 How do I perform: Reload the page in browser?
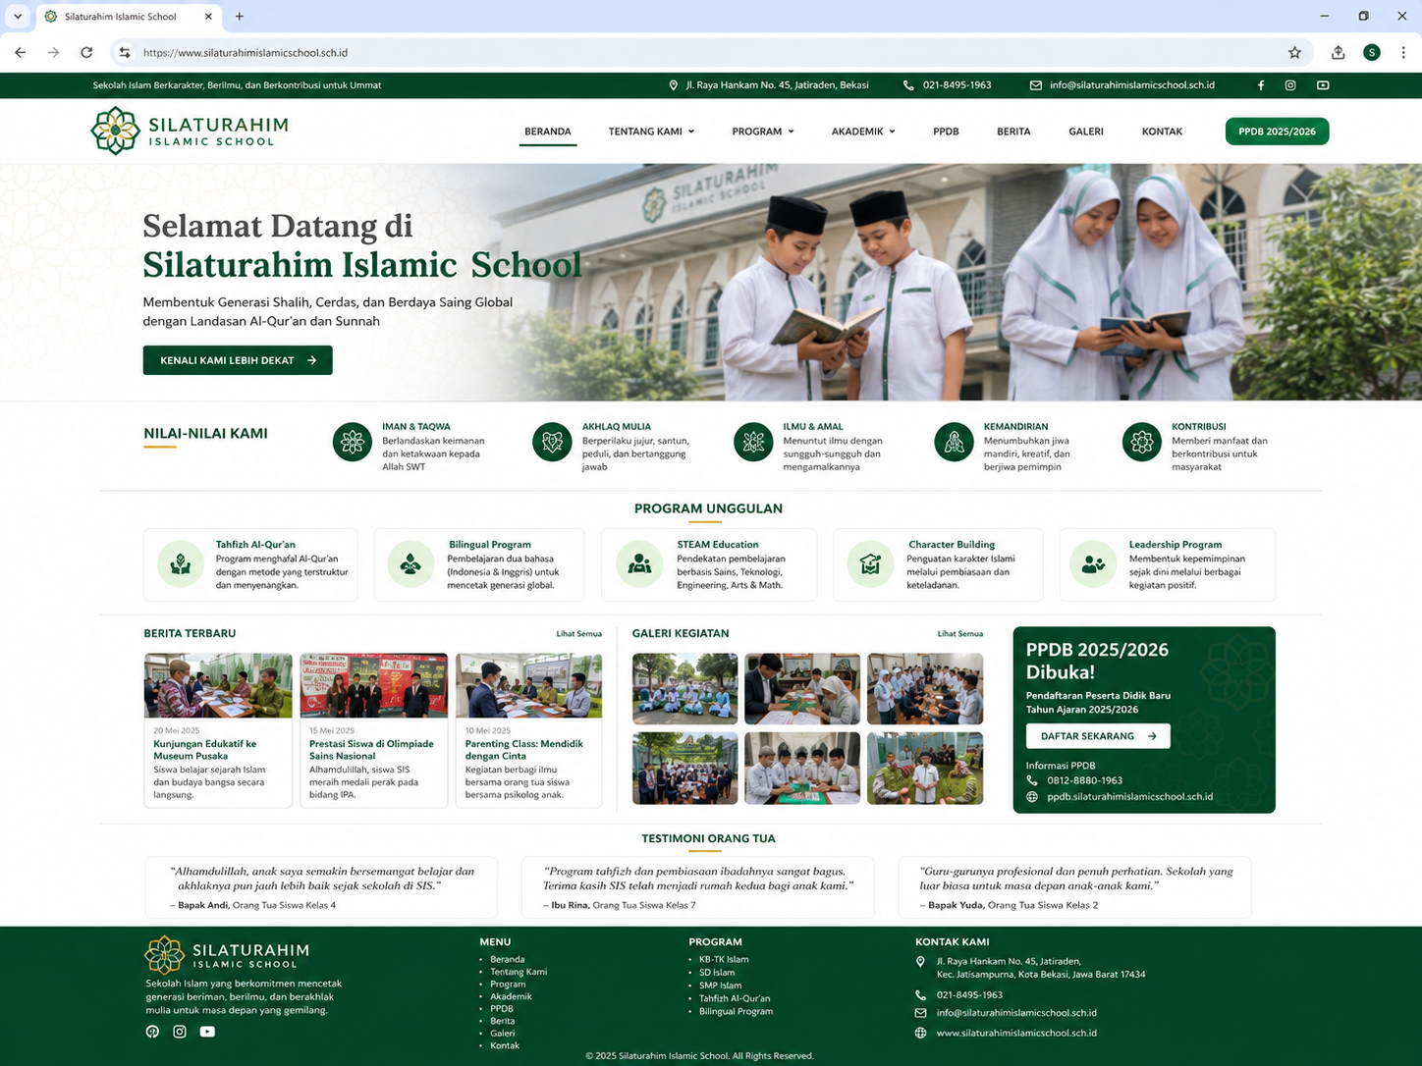pos(86,53)
